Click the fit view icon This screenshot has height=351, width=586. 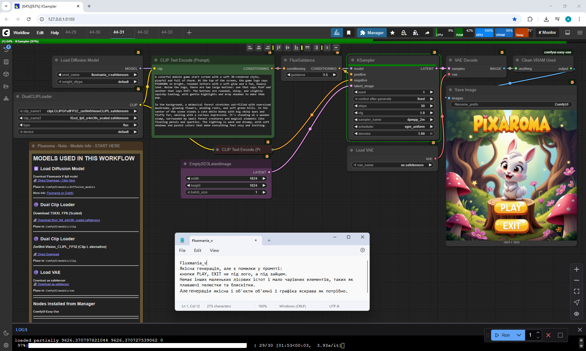pos(577,291)
